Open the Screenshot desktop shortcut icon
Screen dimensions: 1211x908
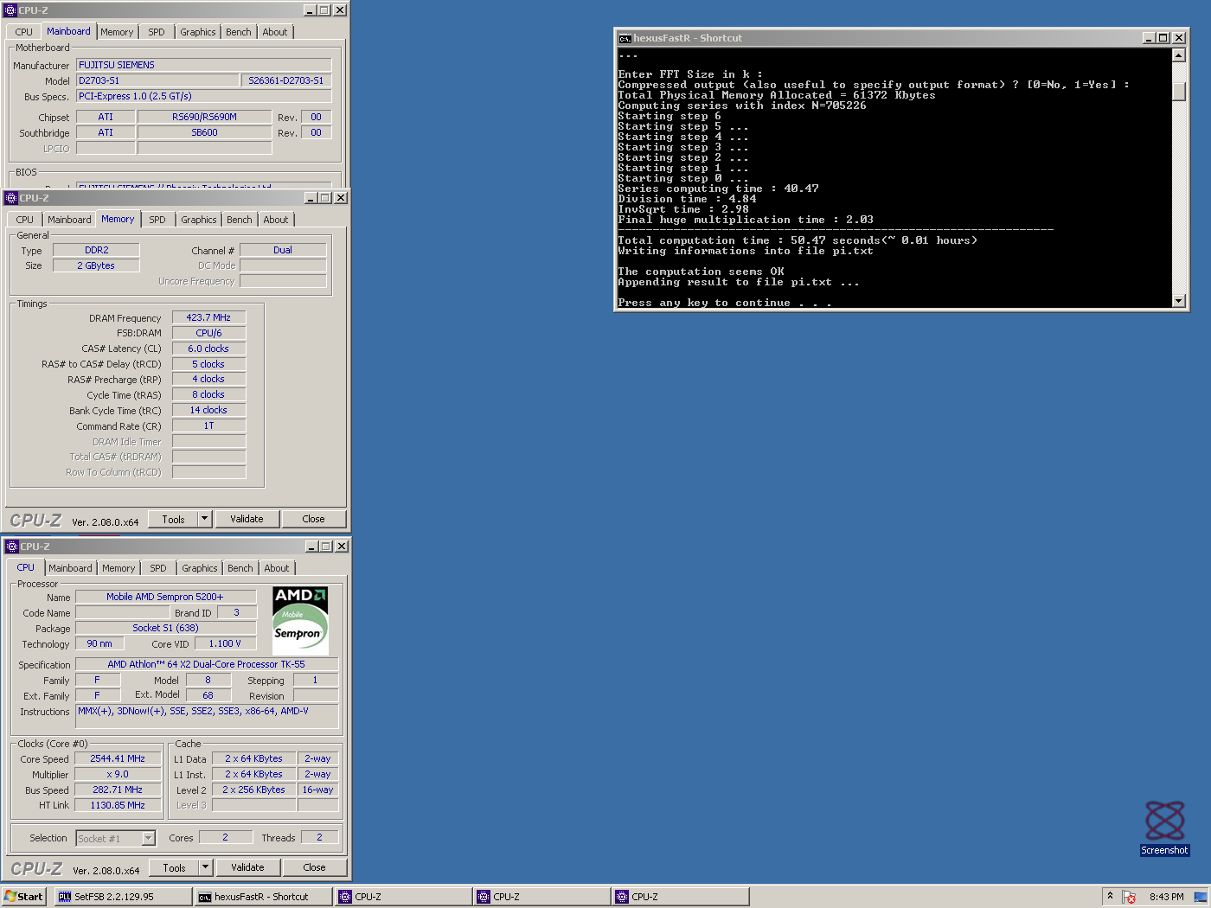pos(1164,828)
